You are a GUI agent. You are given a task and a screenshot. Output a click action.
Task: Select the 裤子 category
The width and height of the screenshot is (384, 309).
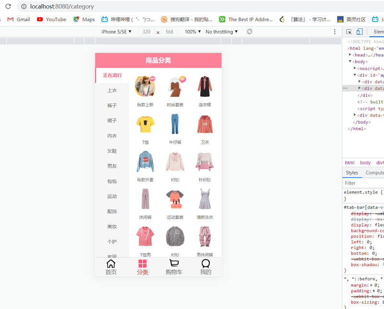tap(112, 105)
